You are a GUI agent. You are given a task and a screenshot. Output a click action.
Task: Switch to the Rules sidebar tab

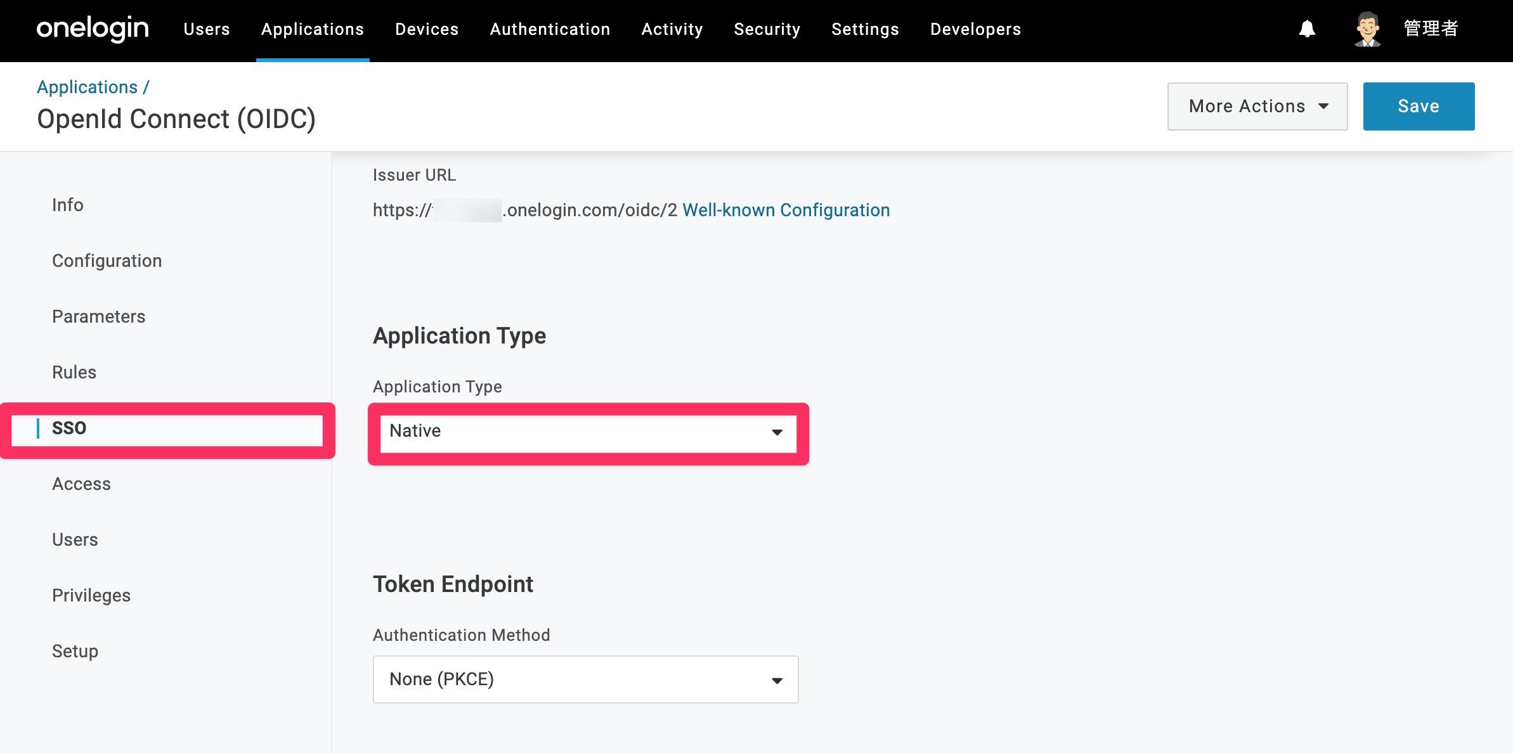[x=74, y=372]
